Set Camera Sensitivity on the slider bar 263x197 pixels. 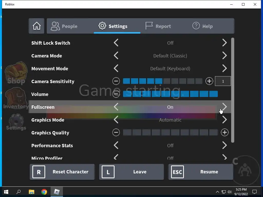(x=163, y=81)
